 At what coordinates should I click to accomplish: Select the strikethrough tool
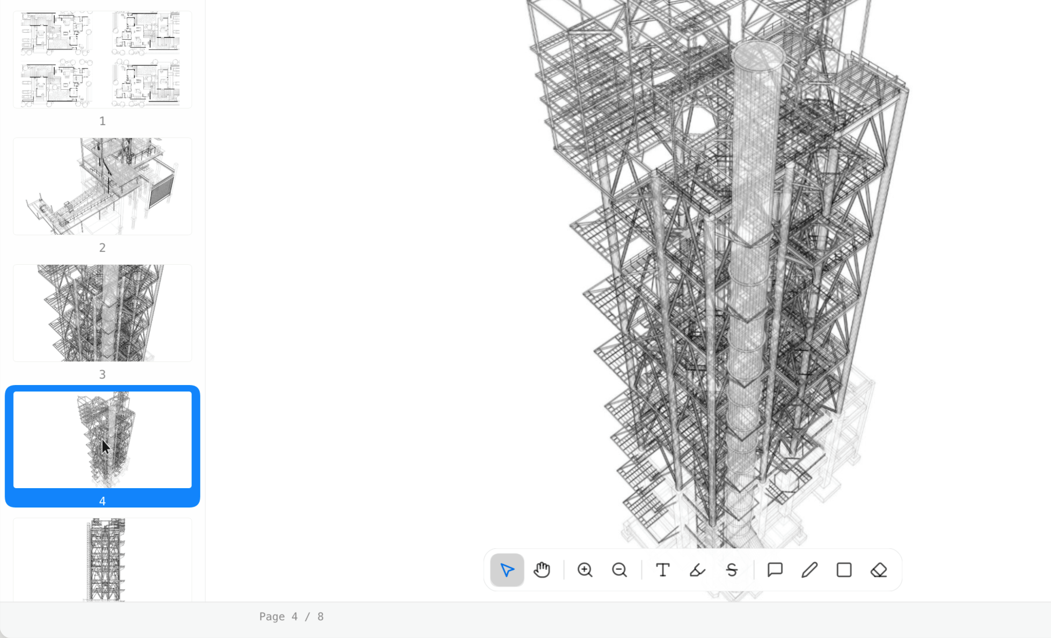732,570
